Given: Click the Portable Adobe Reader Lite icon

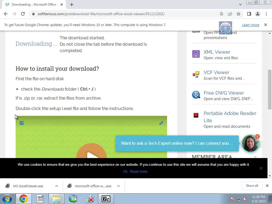Looking at the screenshot, I should click(196, 115).
